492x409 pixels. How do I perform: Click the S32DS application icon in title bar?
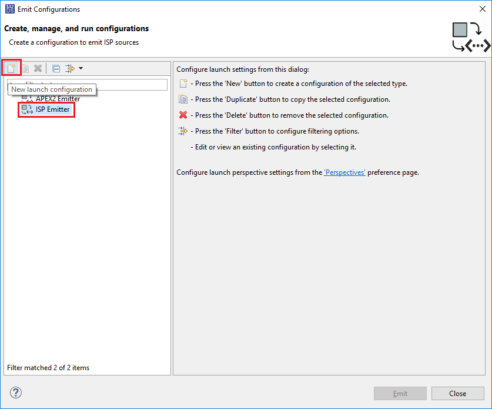pyautogui.click(x=9, y=9)
